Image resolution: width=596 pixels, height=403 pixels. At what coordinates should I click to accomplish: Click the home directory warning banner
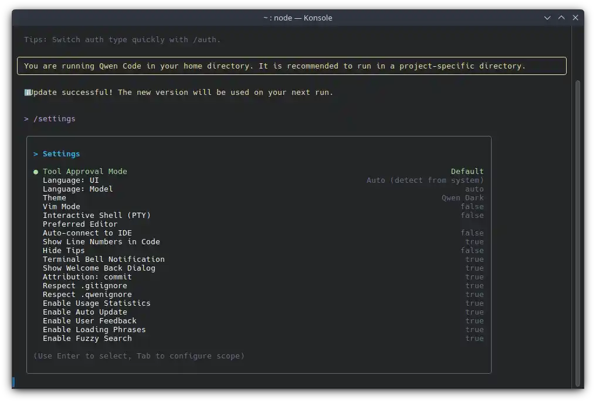click(x=292, y=66)
